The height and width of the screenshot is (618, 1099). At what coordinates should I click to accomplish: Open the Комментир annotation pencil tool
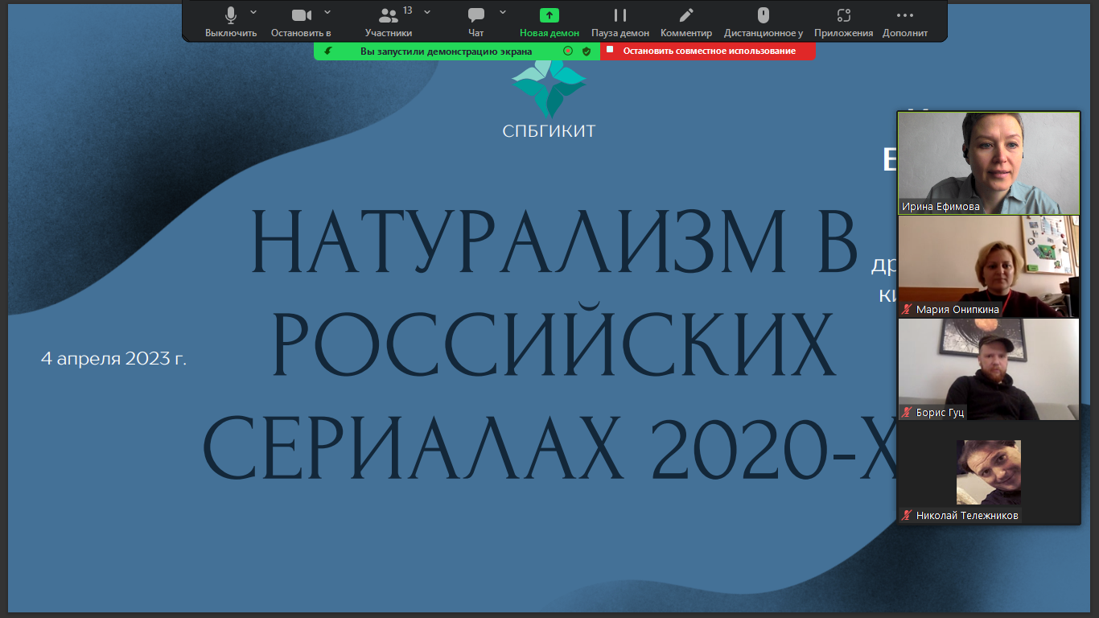tap(685, 15)
